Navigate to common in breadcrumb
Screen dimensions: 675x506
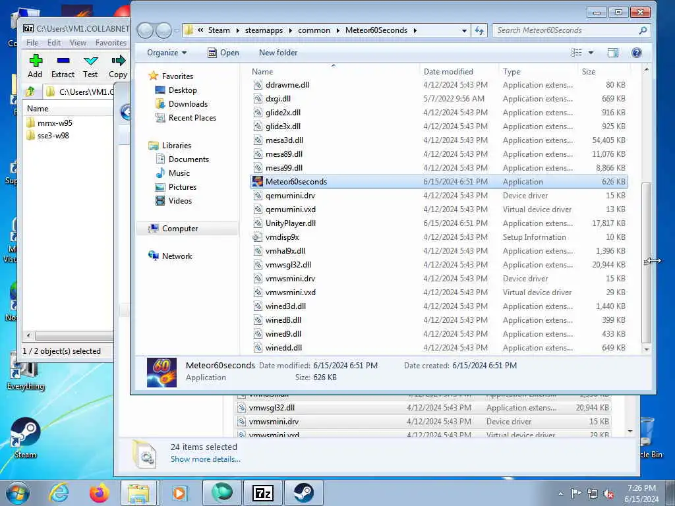314,30
